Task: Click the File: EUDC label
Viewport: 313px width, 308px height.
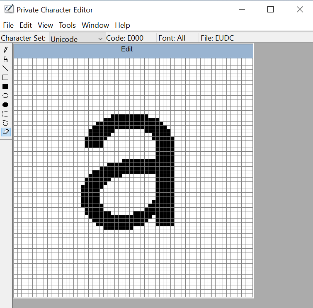Action: coord(217,38)
